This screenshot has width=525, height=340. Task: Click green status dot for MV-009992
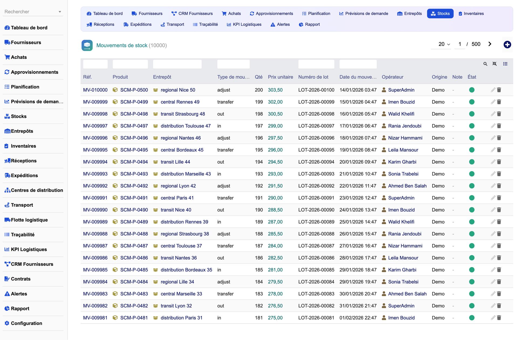[x=472, y=186]
